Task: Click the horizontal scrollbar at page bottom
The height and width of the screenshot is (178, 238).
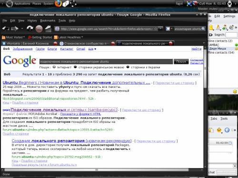Action: point(97,170)
